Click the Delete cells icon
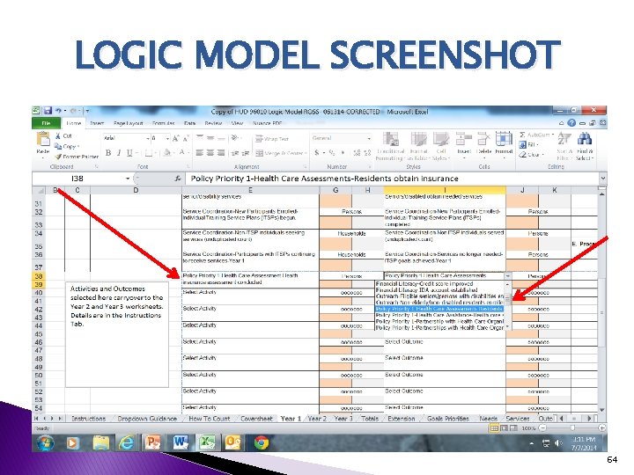Screen dimensions: 634x475 pyautogui.click(x=483, y=139)
